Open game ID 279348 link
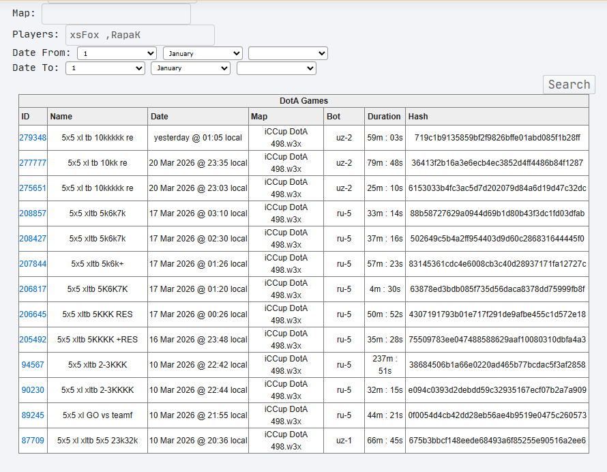The image size is (607, 472). (33, 138)
